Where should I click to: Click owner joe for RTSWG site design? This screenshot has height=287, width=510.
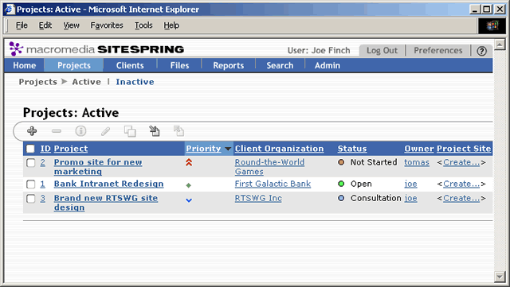point(411,199)
